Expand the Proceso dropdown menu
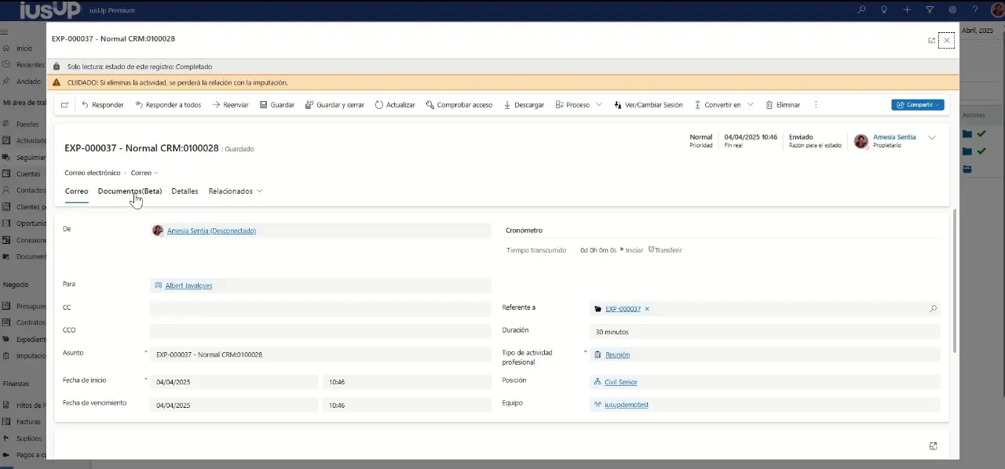1005x469 pixels. [x=599, y=105]
